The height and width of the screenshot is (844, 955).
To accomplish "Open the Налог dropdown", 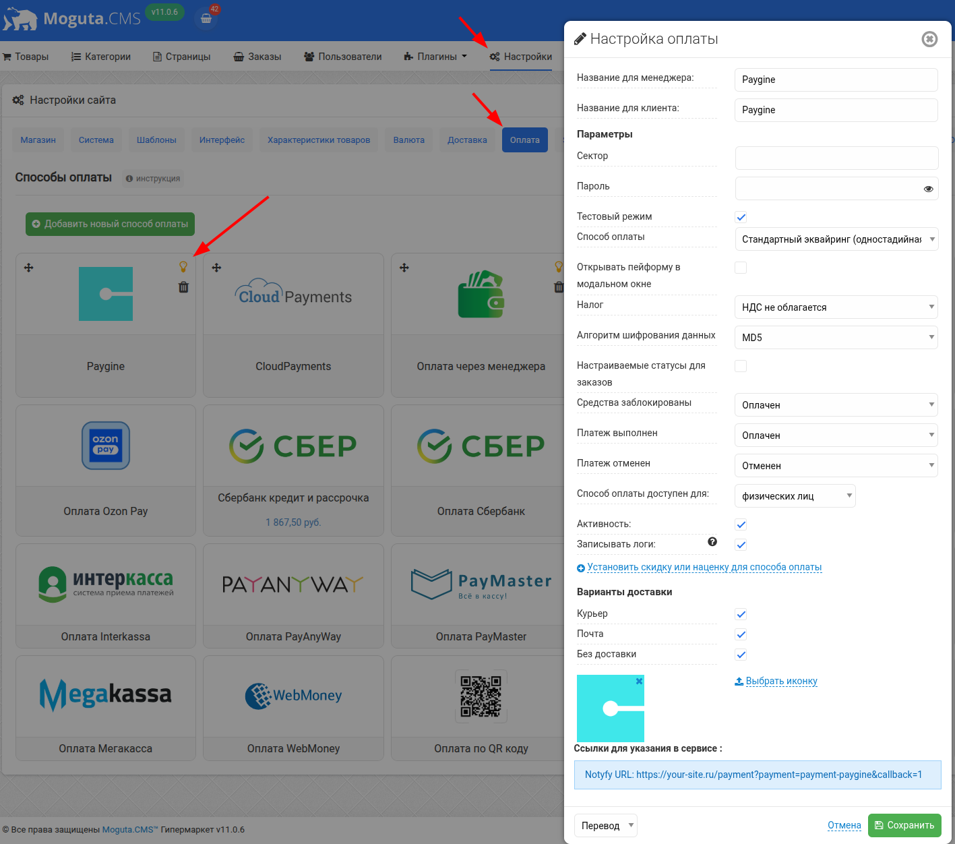I will [836, 307].
